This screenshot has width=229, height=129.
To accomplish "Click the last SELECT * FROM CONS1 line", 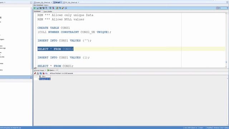I will point(55,66).
